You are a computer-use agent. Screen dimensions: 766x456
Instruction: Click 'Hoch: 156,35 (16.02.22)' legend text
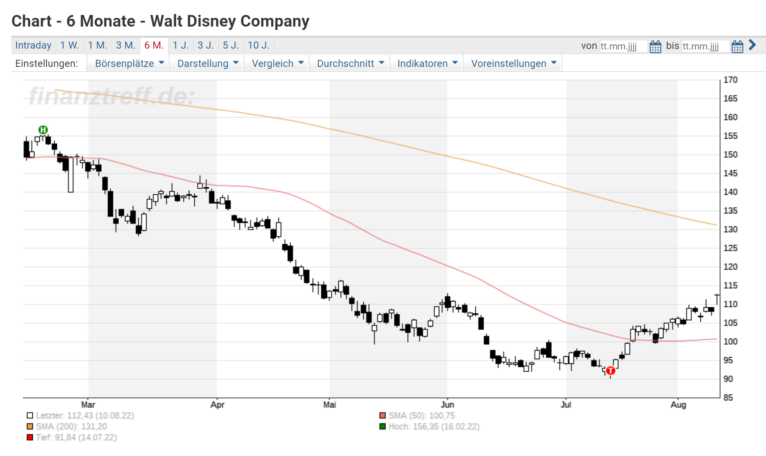pos(434,427)
